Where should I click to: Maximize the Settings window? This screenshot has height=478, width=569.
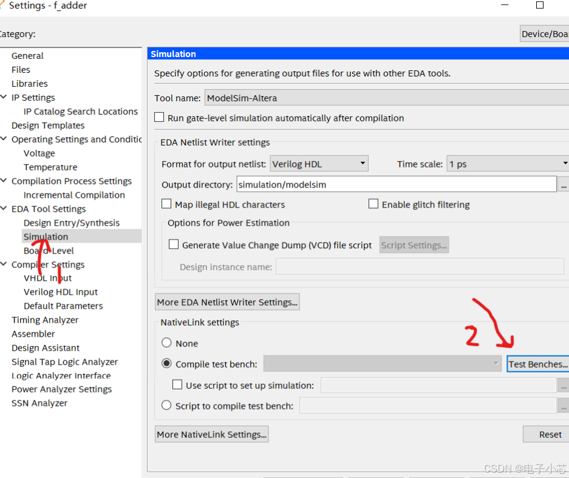(x=539, y=5)
